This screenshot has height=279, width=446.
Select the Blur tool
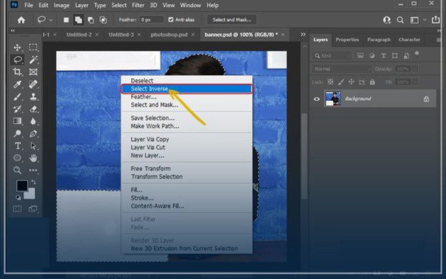coord(33,122)
